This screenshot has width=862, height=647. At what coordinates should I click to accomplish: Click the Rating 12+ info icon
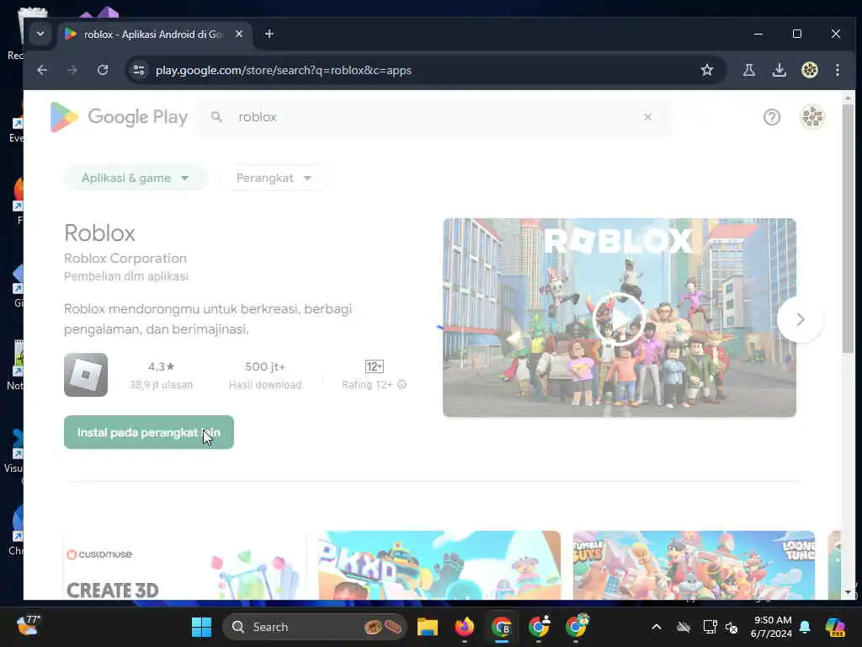[402, 384]
